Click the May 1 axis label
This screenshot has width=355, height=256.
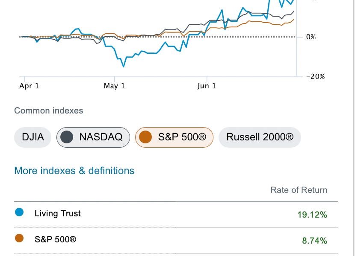pos(114,85)
